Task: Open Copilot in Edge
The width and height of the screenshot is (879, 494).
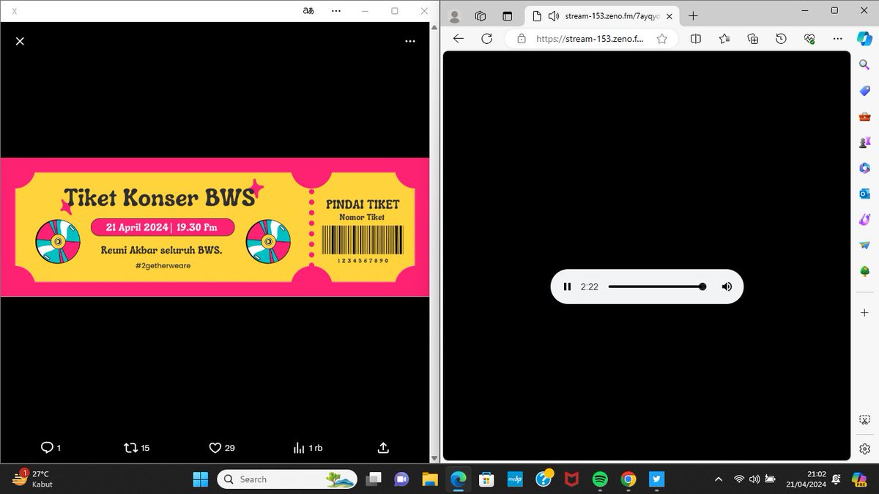Action: pyautogui.click(x=864, y=39)
